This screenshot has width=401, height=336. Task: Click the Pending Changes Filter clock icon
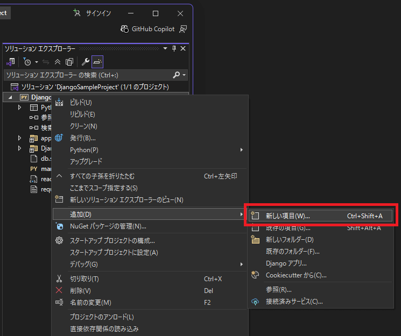point(27,62)
